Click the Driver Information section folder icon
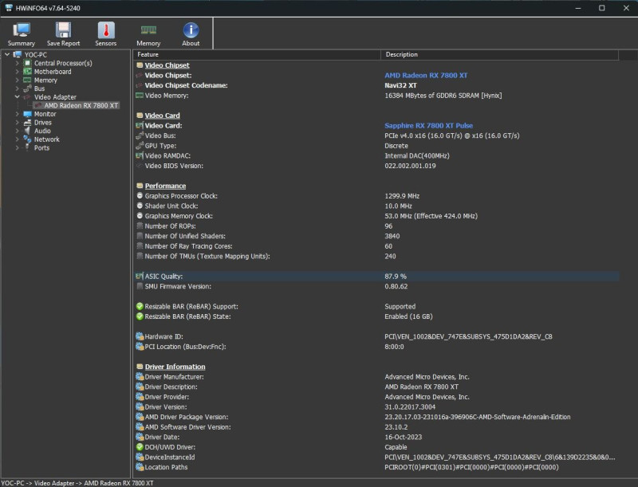638x487 pixels. [140, 367]
